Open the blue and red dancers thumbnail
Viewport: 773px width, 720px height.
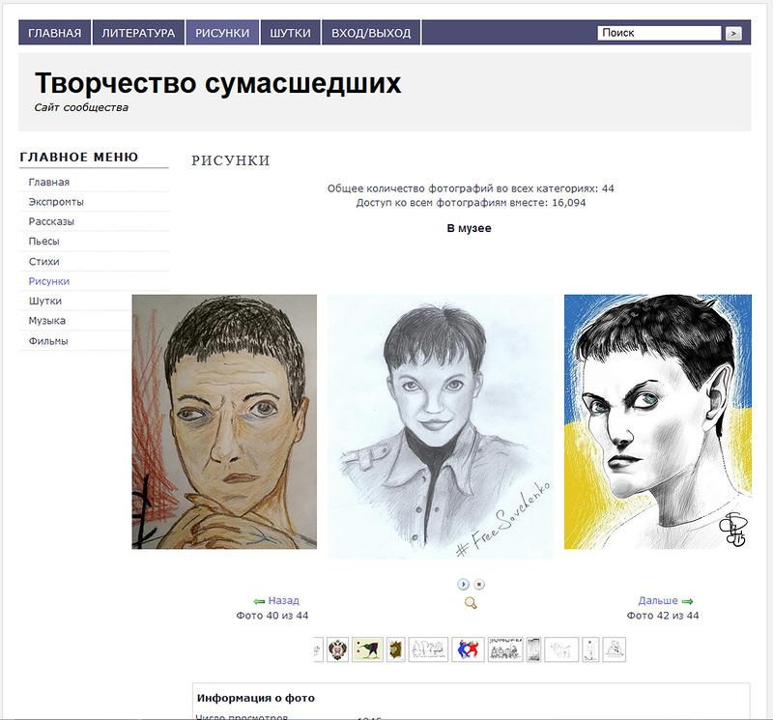pos(468,649)
